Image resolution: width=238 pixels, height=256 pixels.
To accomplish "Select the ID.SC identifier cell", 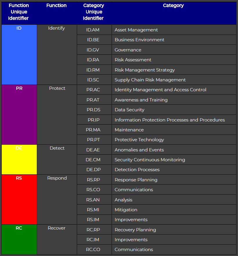I will tap(94, 80).
